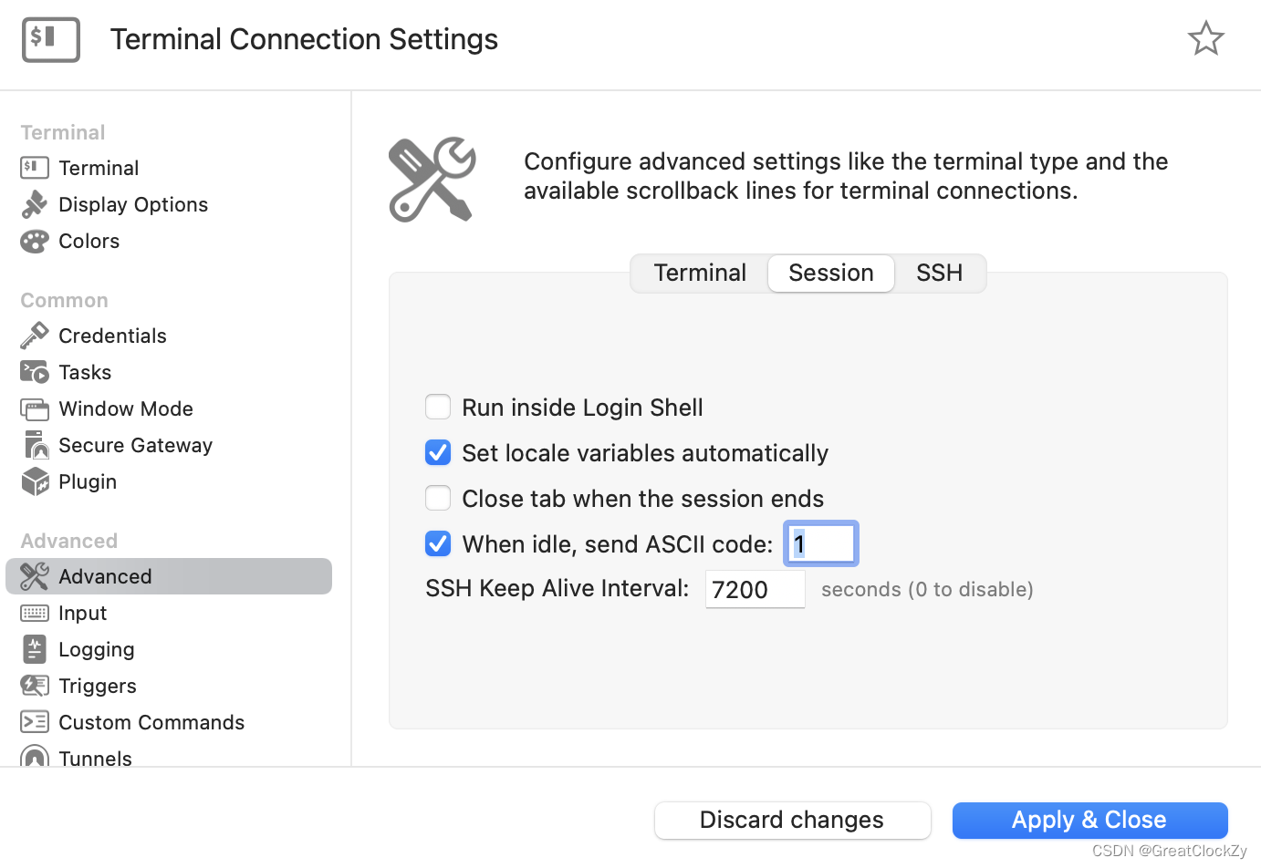Disable When idle send ASCII code
This screenshot has width=1261, height=868.
coord(438,543)
